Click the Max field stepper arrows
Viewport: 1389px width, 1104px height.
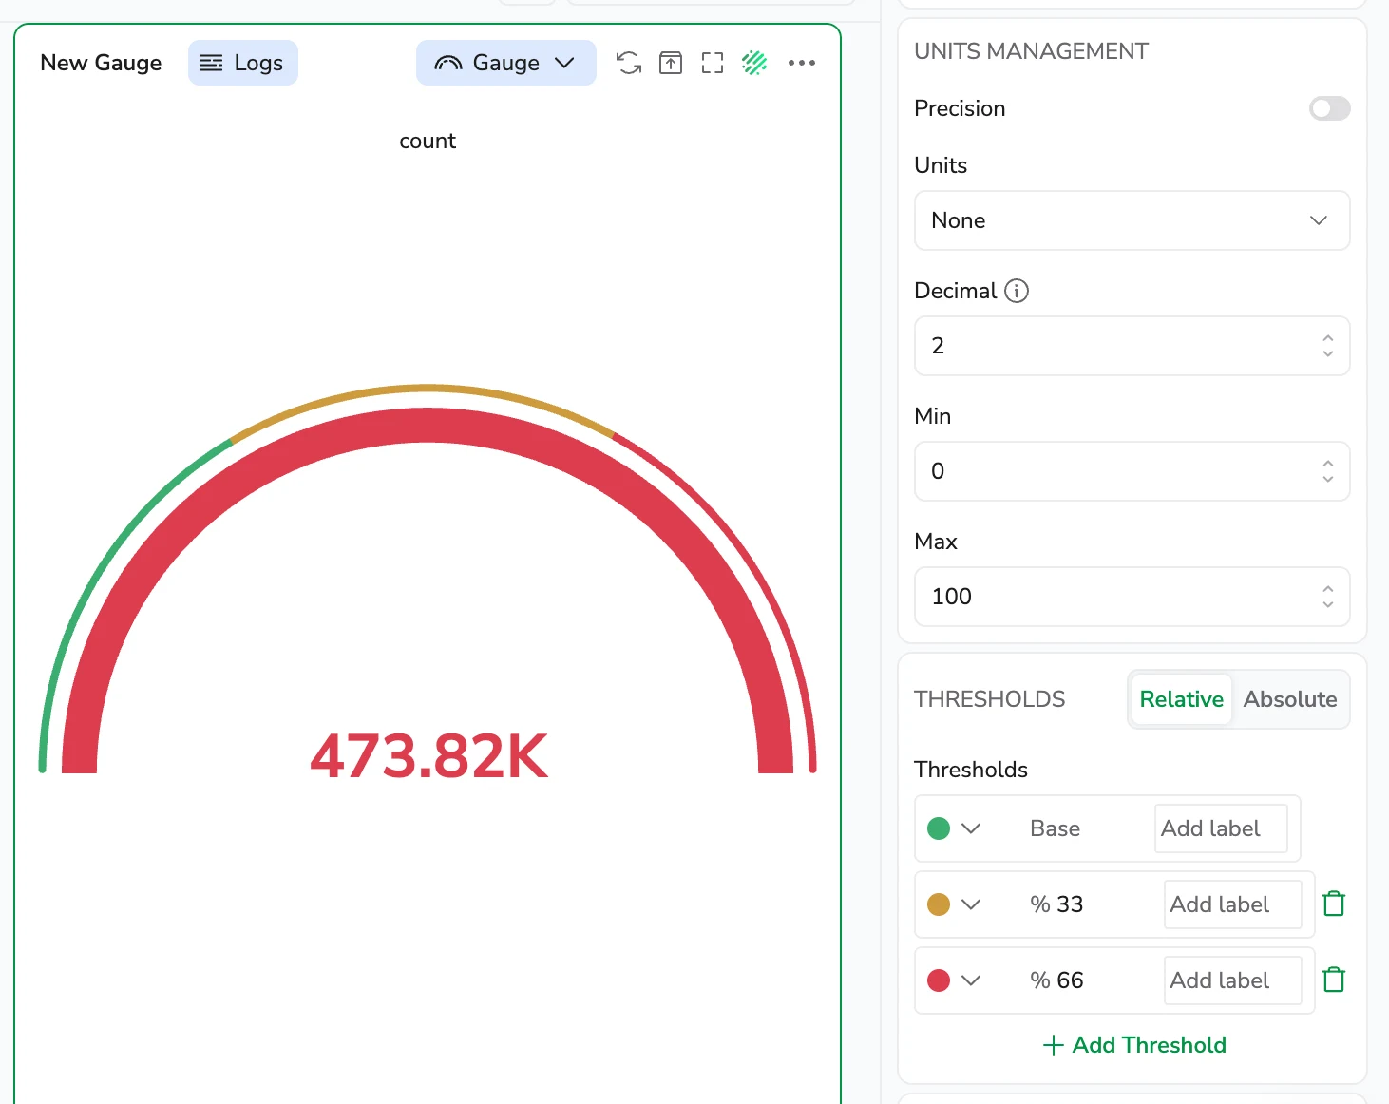pos(1328,597)
